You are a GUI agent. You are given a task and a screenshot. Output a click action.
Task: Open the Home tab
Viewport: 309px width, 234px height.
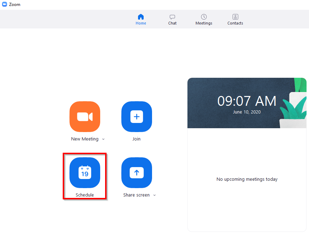141,20
